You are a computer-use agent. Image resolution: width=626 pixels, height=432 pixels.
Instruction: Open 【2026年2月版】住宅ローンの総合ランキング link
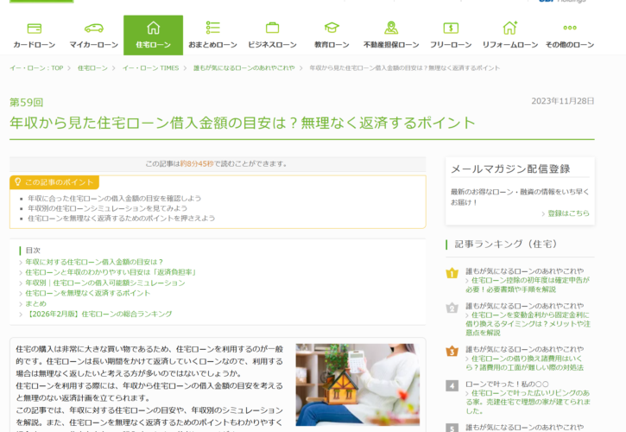click(99, 314)
